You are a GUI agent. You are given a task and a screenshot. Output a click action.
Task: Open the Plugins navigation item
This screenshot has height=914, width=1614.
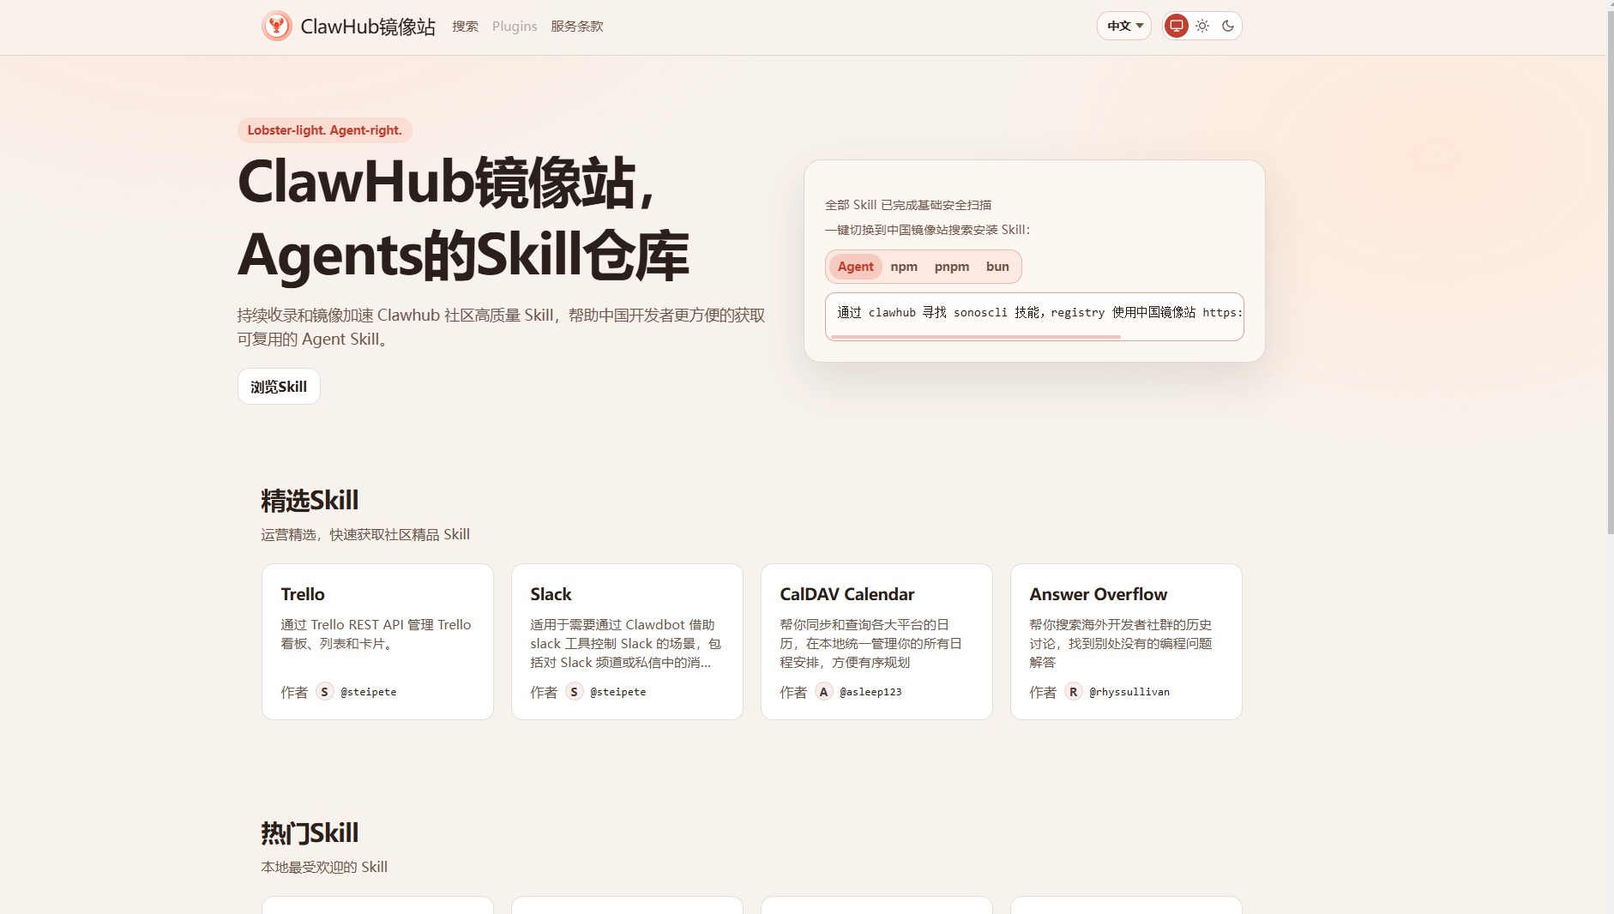pos(514,26)
